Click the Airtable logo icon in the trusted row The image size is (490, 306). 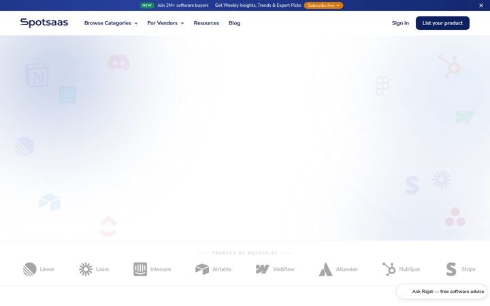[202, 269]
